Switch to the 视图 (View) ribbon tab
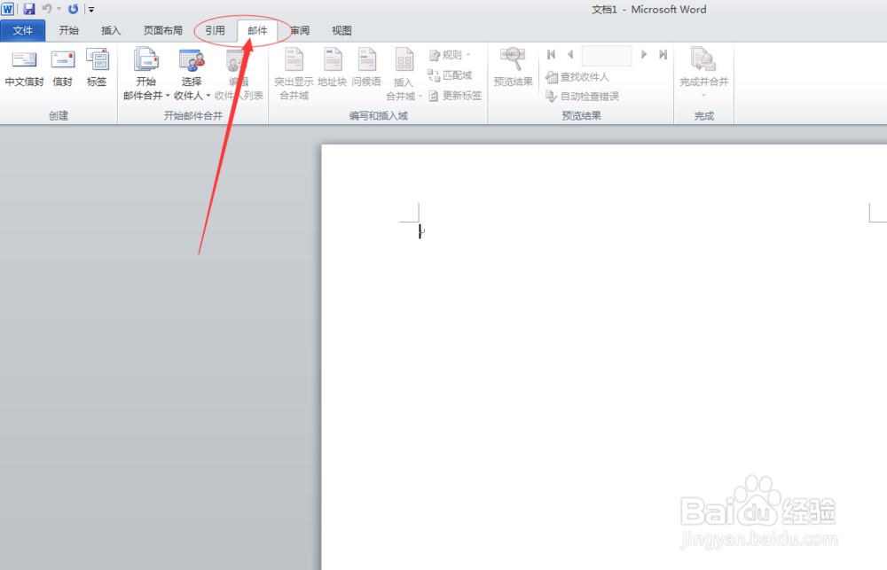Image resolution: width=887 pixels, height=570 pixels. click(341, 30)
